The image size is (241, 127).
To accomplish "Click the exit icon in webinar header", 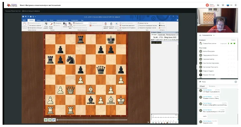I will pos(236,5).
